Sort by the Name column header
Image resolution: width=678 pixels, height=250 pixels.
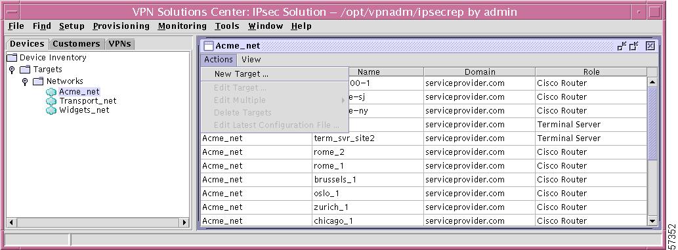click(x=368, y=72)
